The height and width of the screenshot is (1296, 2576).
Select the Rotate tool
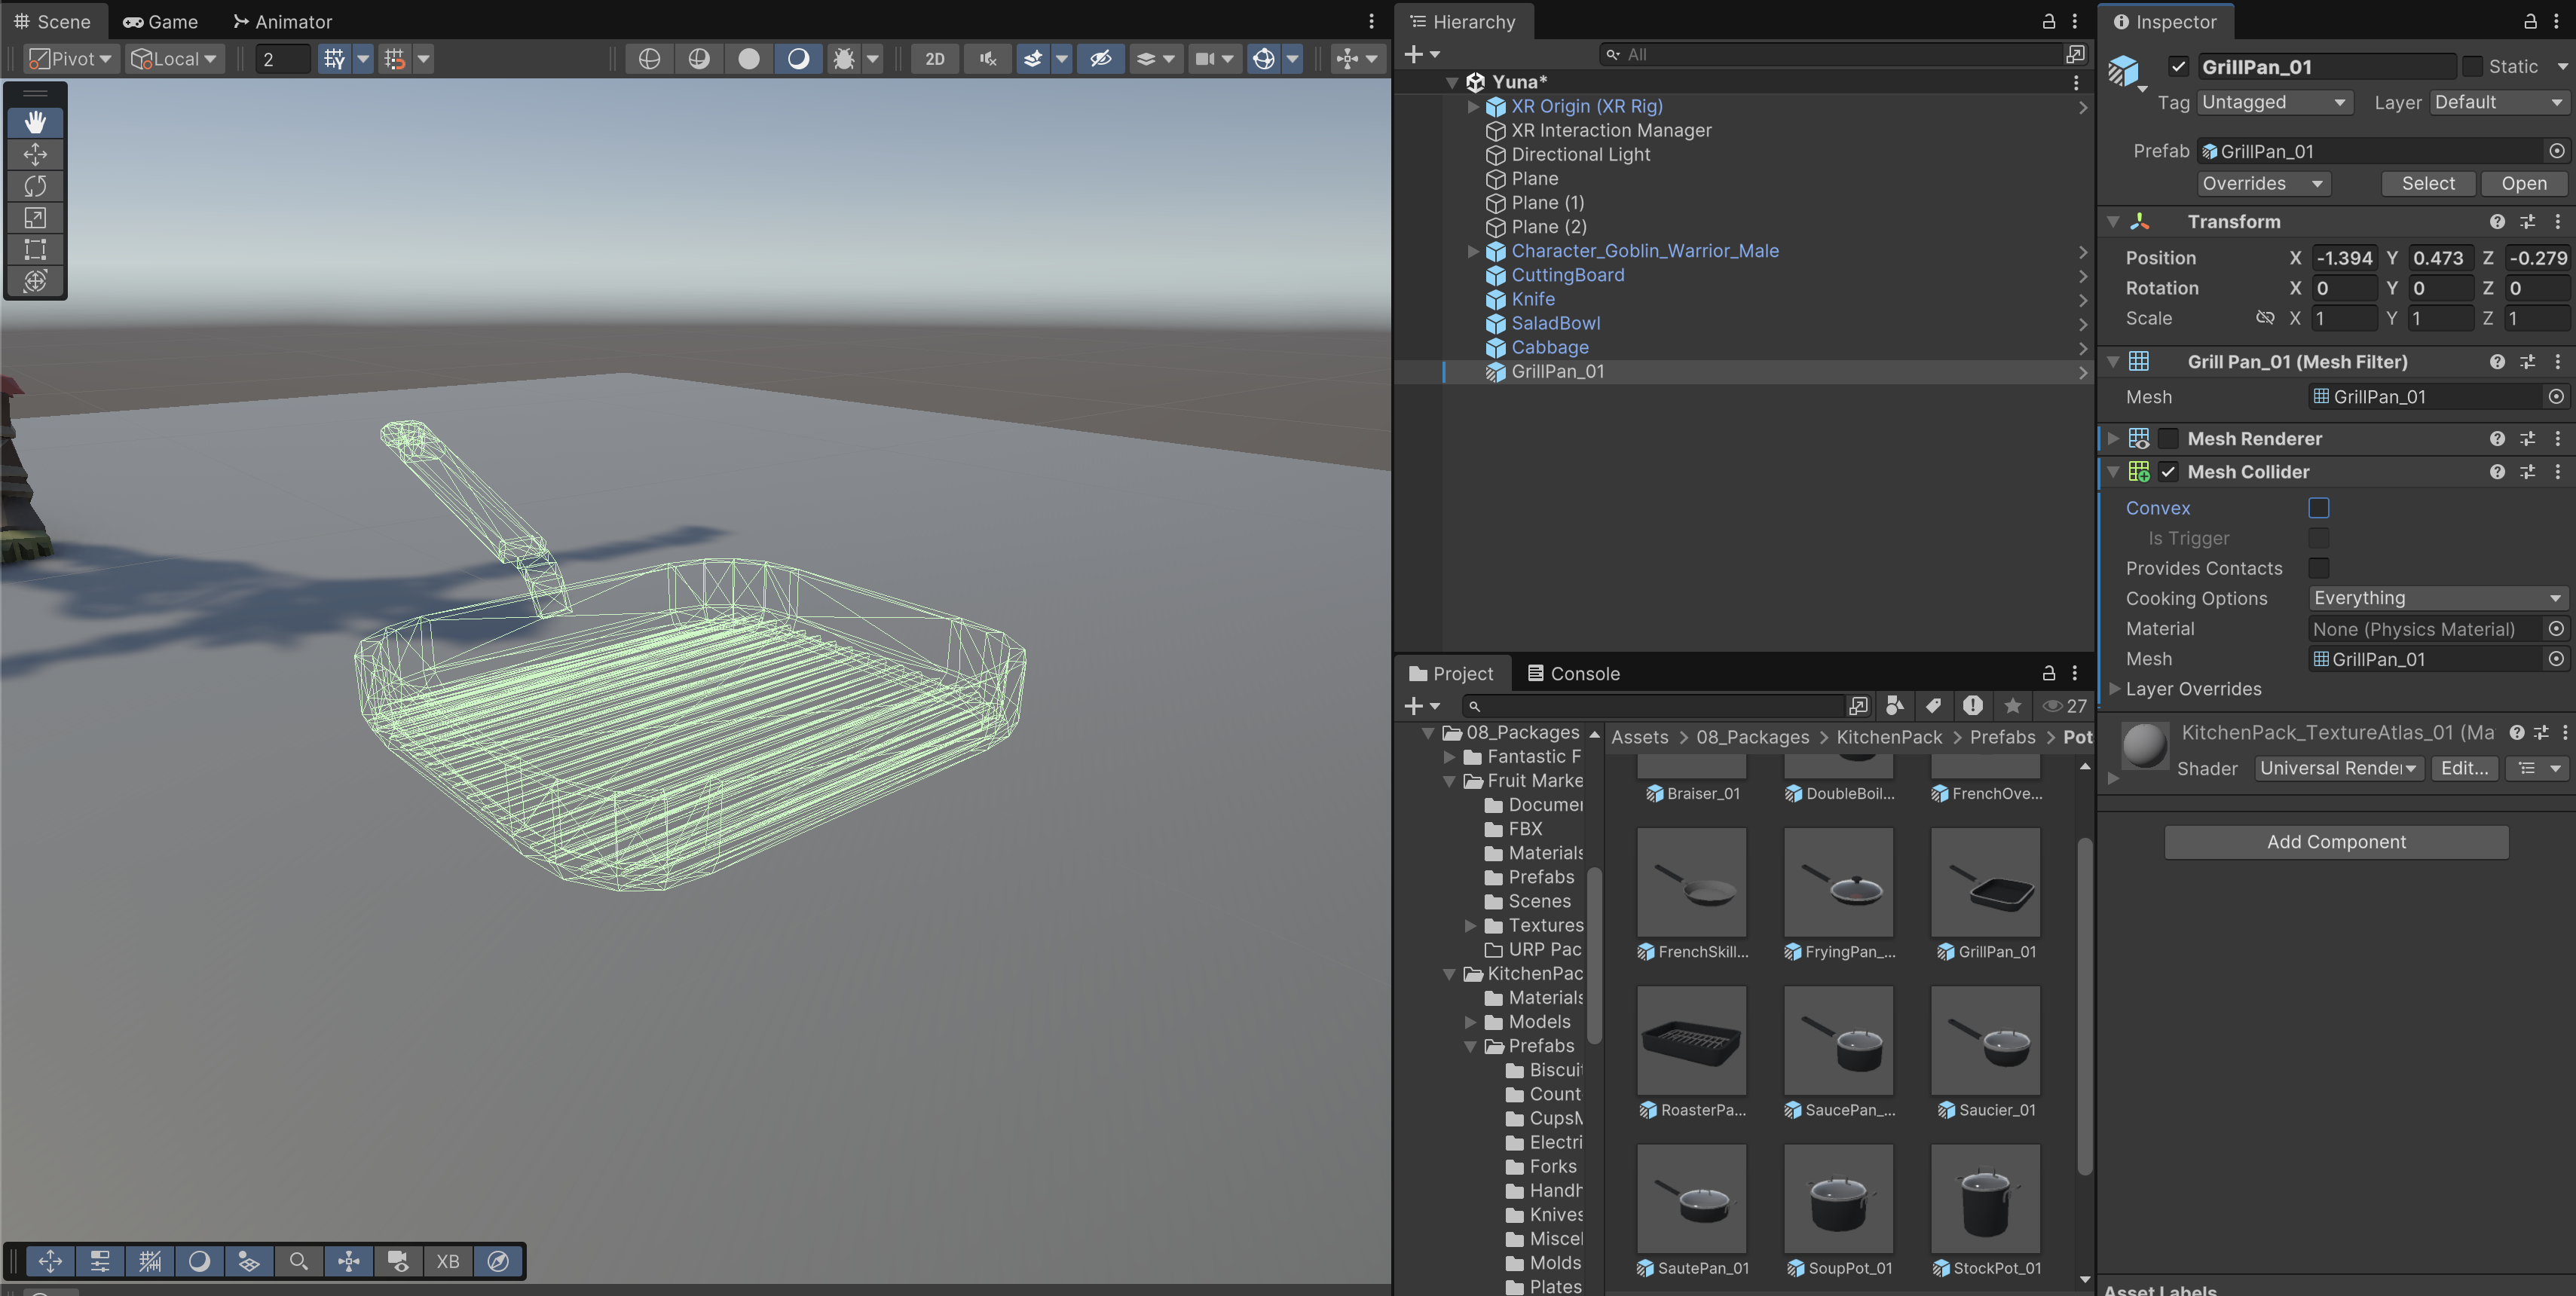tap(35, 186)
